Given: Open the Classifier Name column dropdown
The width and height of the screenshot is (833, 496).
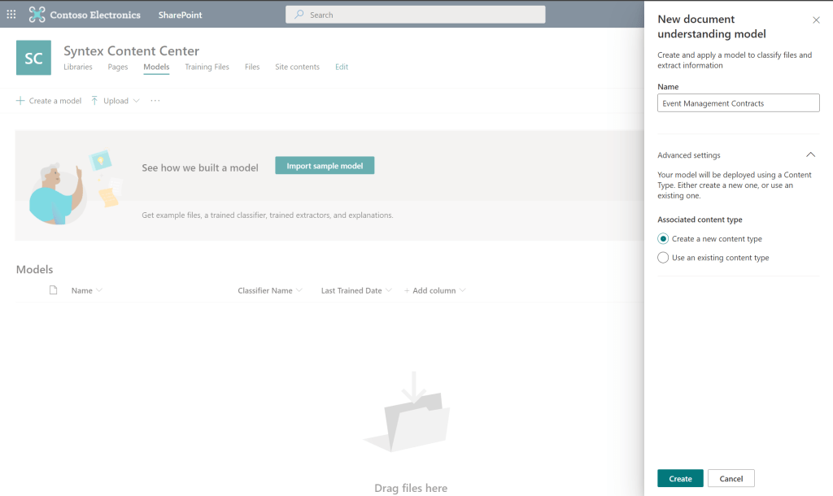Looking at the screenshot, I should click(x=299, y=290).
